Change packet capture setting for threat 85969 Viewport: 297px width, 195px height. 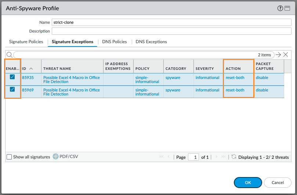click(262, 90)
